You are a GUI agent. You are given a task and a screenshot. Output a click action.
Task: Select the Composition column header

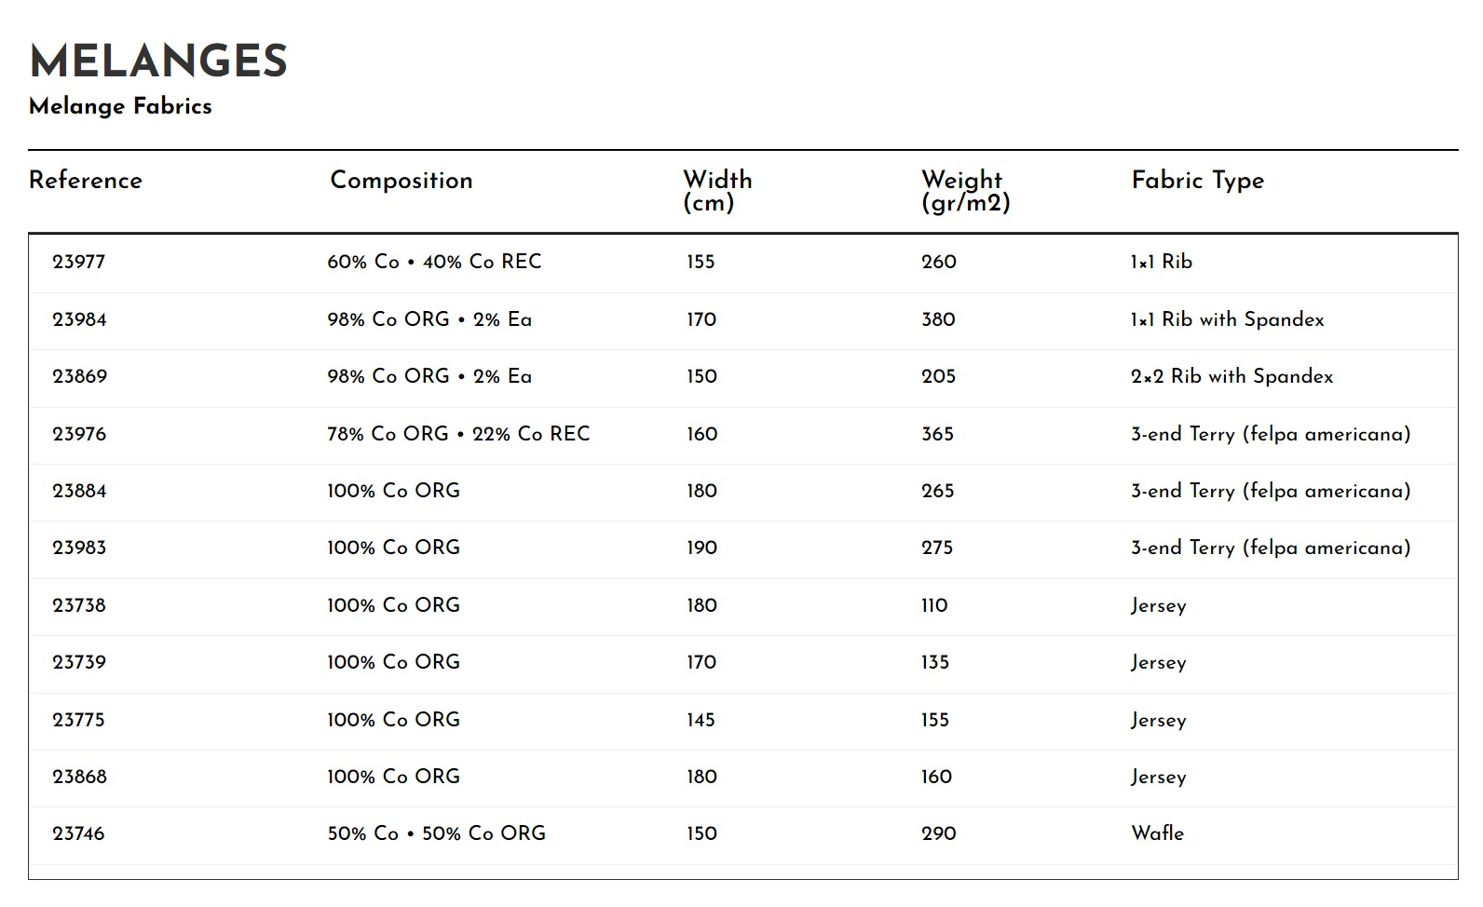click(401, 181)
